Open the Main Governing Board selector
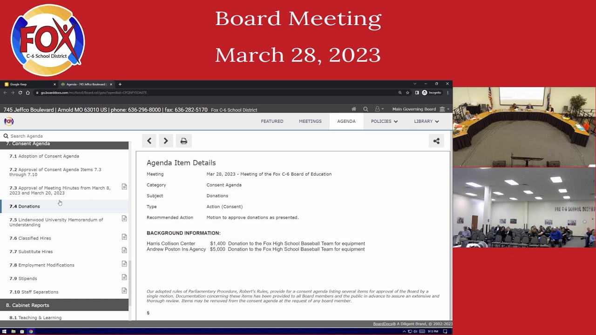 (x=421, y=109)
